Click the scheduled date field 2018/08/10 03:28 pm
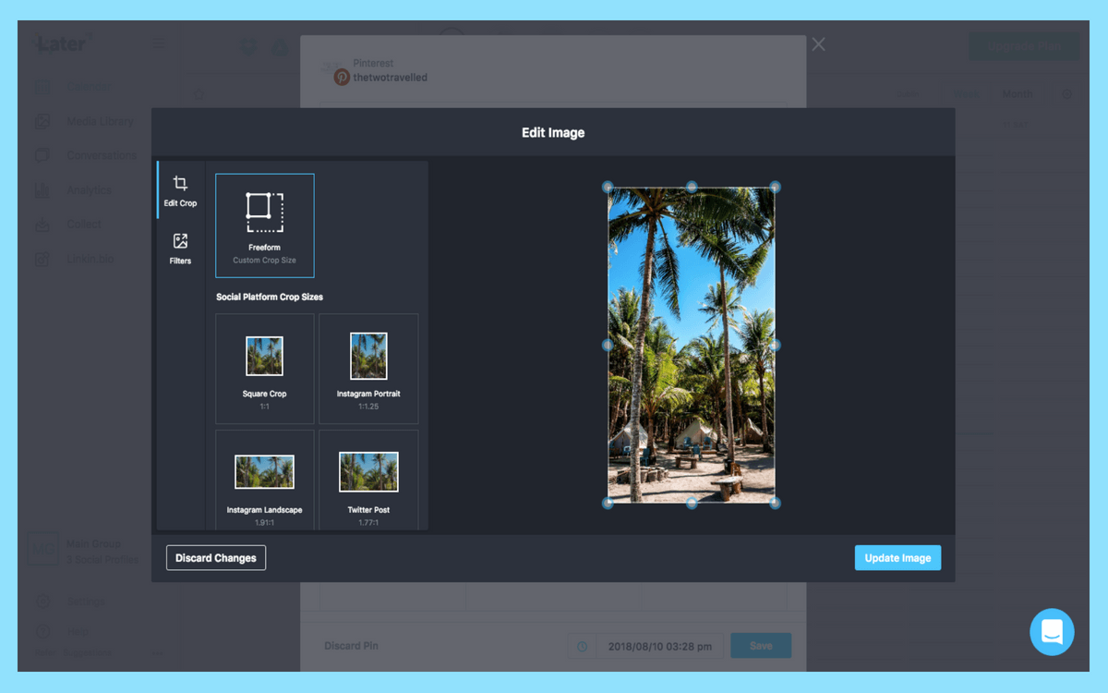Viewport: 1108px width, 693px height. tap(659, 647)
